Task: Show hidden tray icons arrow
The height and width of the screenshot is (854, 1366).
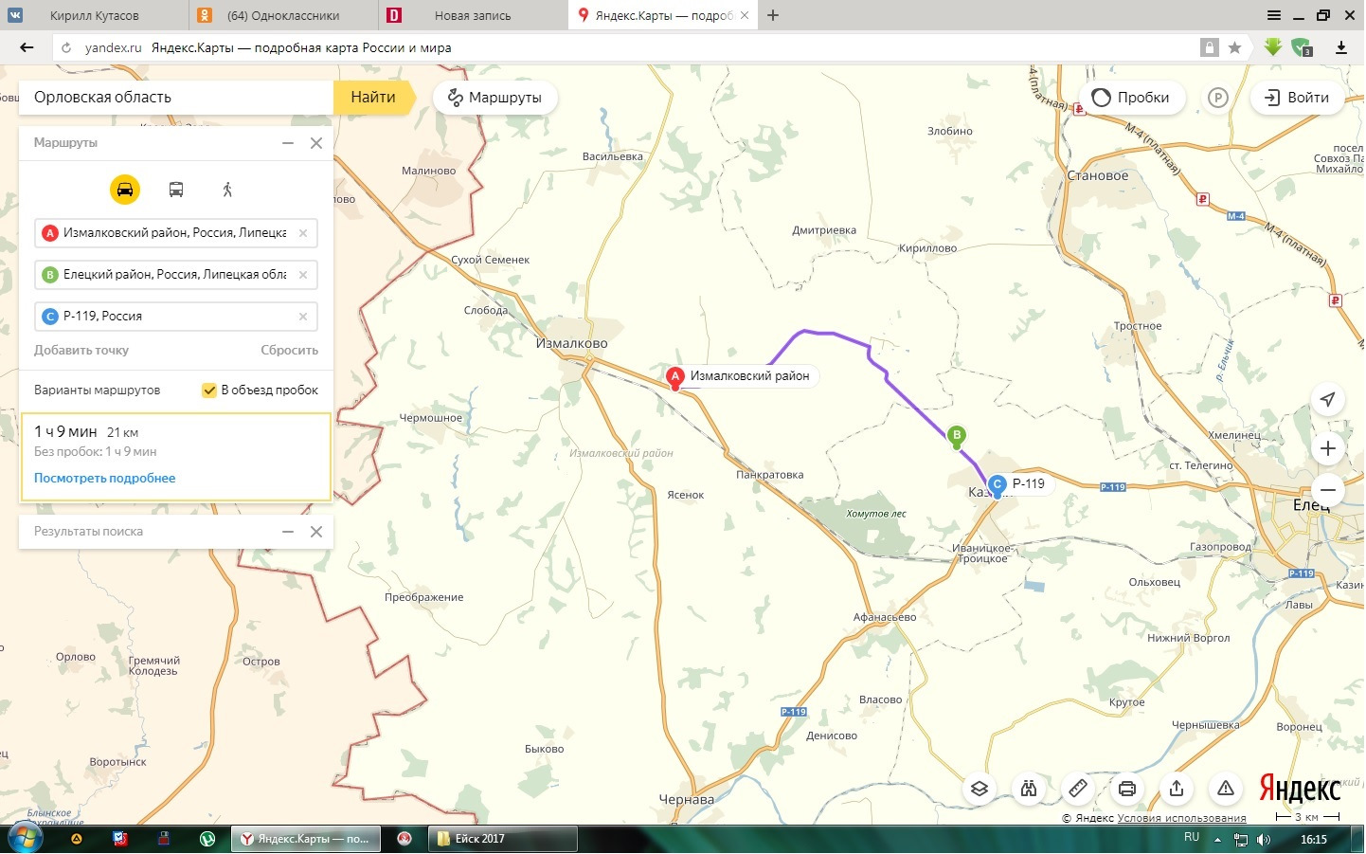Action: 1218,840
